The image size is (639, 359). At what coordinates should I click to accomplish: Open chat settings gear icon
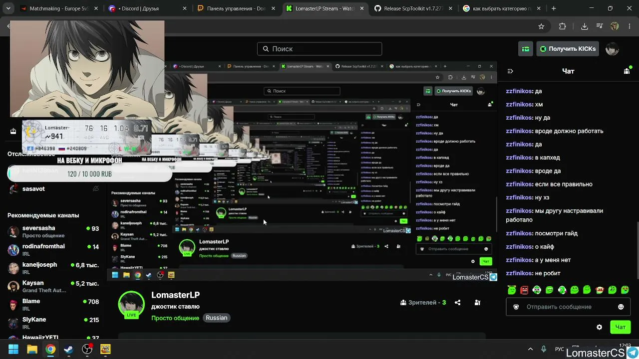(600, 327)
